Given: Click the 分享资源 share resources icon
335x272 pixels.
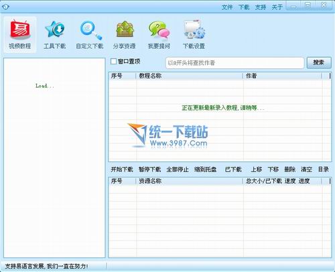Looking at the screenshot, I should click(x=125, y=35).
